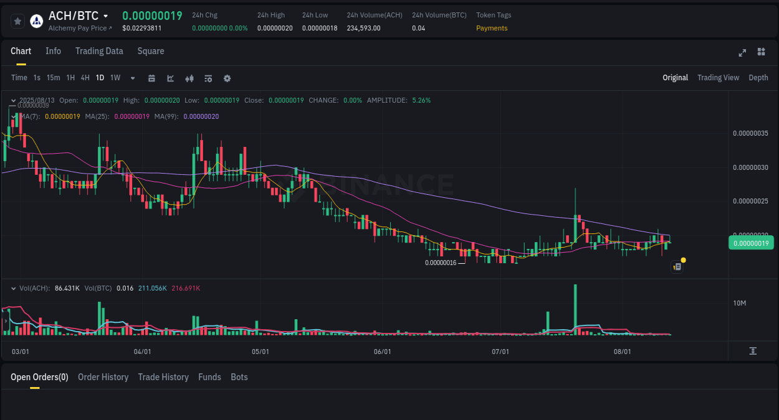Expand the Token Tags Payments section
The image size is (779, 420).
(492, 28)
